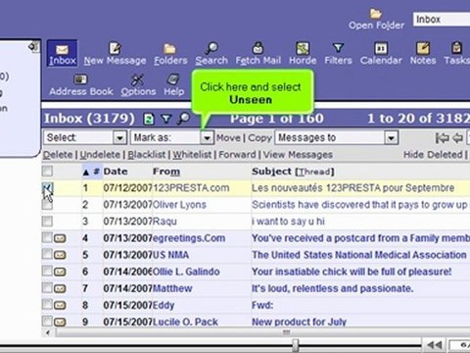The image size is (470, 353).
Task: Sort by Thread in the header
Action: pyautogui.click(x=314, y=172)
